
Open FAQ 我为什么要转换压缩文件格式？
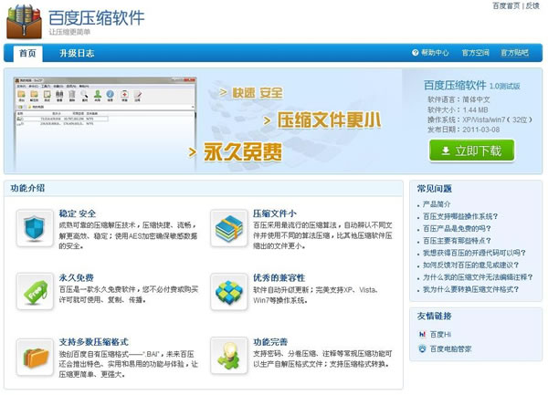470,289
